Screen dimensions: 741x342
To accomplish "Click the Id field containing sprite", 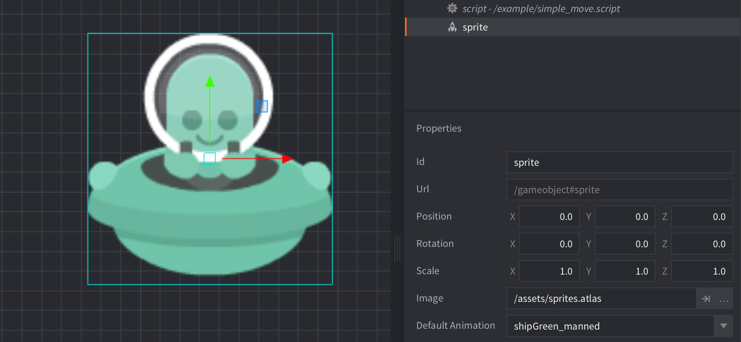I will point(620,162).
